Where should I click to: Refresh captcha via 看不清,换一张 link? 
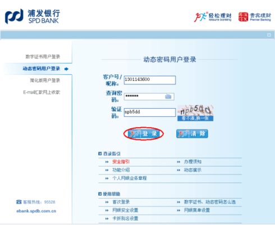(x=195, y=118)
